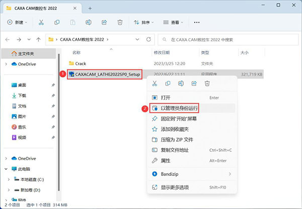This screenshot has height=209, width=302.
Task: Choose 压缩为 ZIP 文件 menu entry
Action: pyautogui.click(x=192, y=140)
